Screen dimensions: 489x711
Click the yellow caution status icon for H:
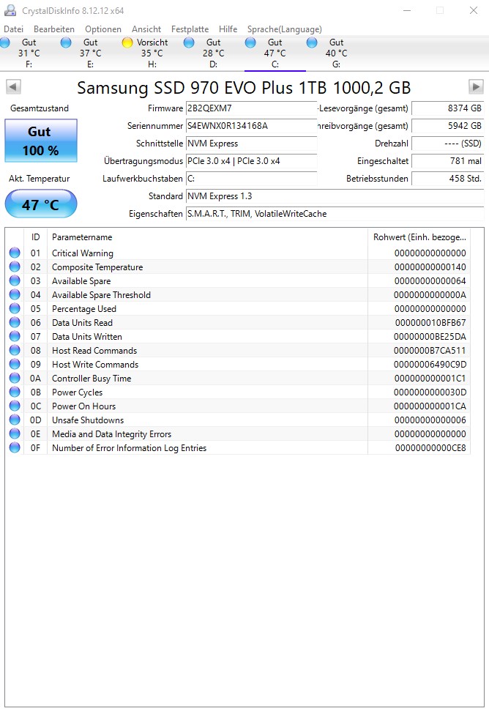point(127,42)
